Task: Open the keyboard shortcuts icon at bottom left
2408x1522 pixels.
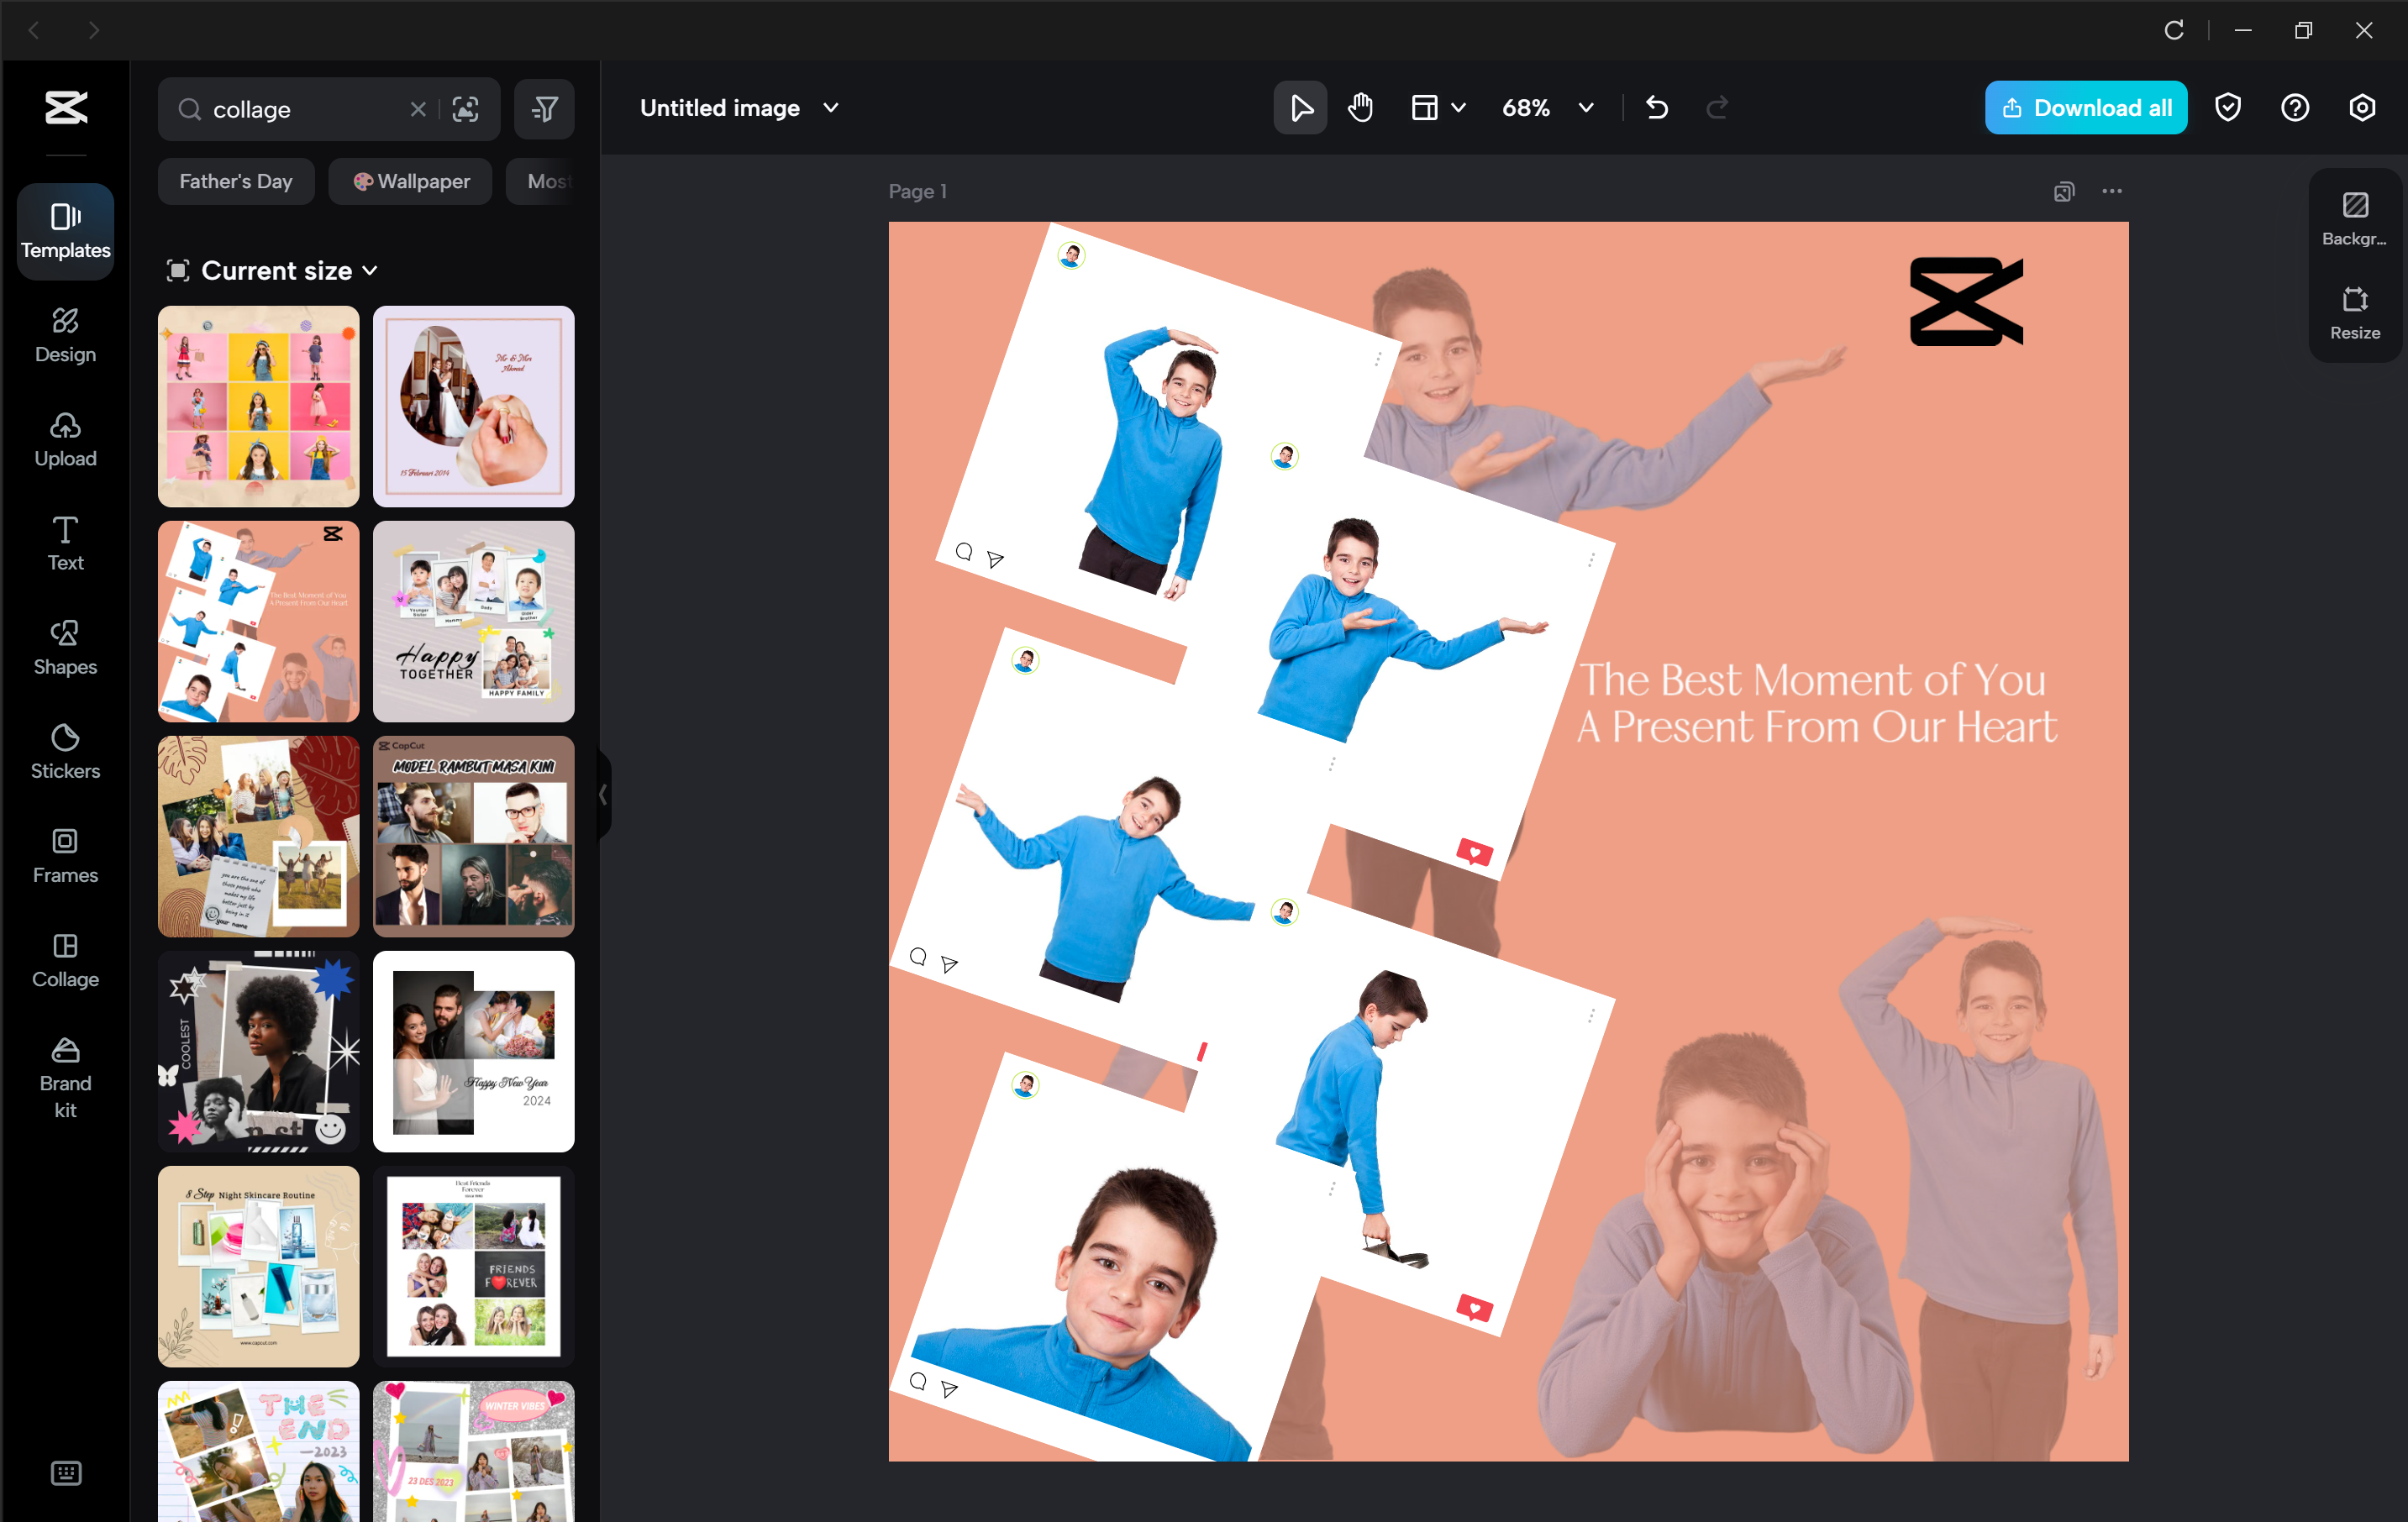Action: click(65, 1472)
